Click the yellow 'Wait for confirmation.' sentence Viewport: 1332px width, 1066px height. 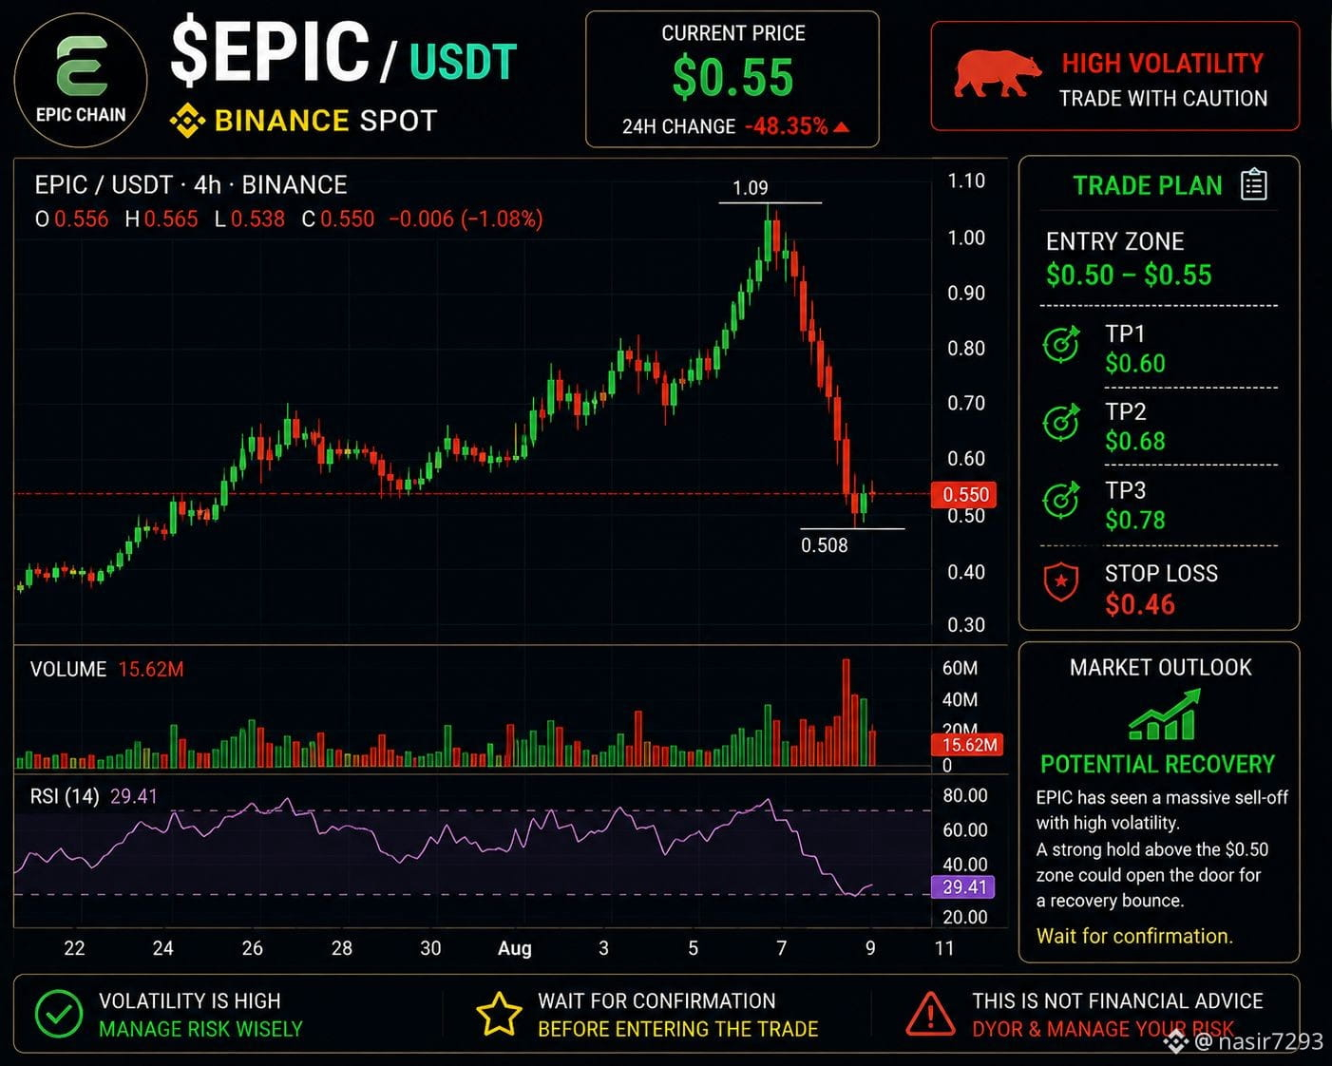pos(1134,937)
